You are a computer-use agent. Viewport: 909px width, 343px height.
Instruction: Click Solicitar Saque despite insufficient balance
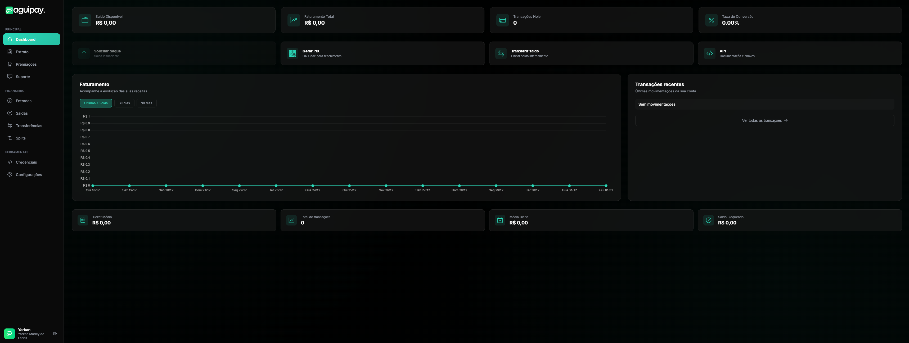pos(174,53)
